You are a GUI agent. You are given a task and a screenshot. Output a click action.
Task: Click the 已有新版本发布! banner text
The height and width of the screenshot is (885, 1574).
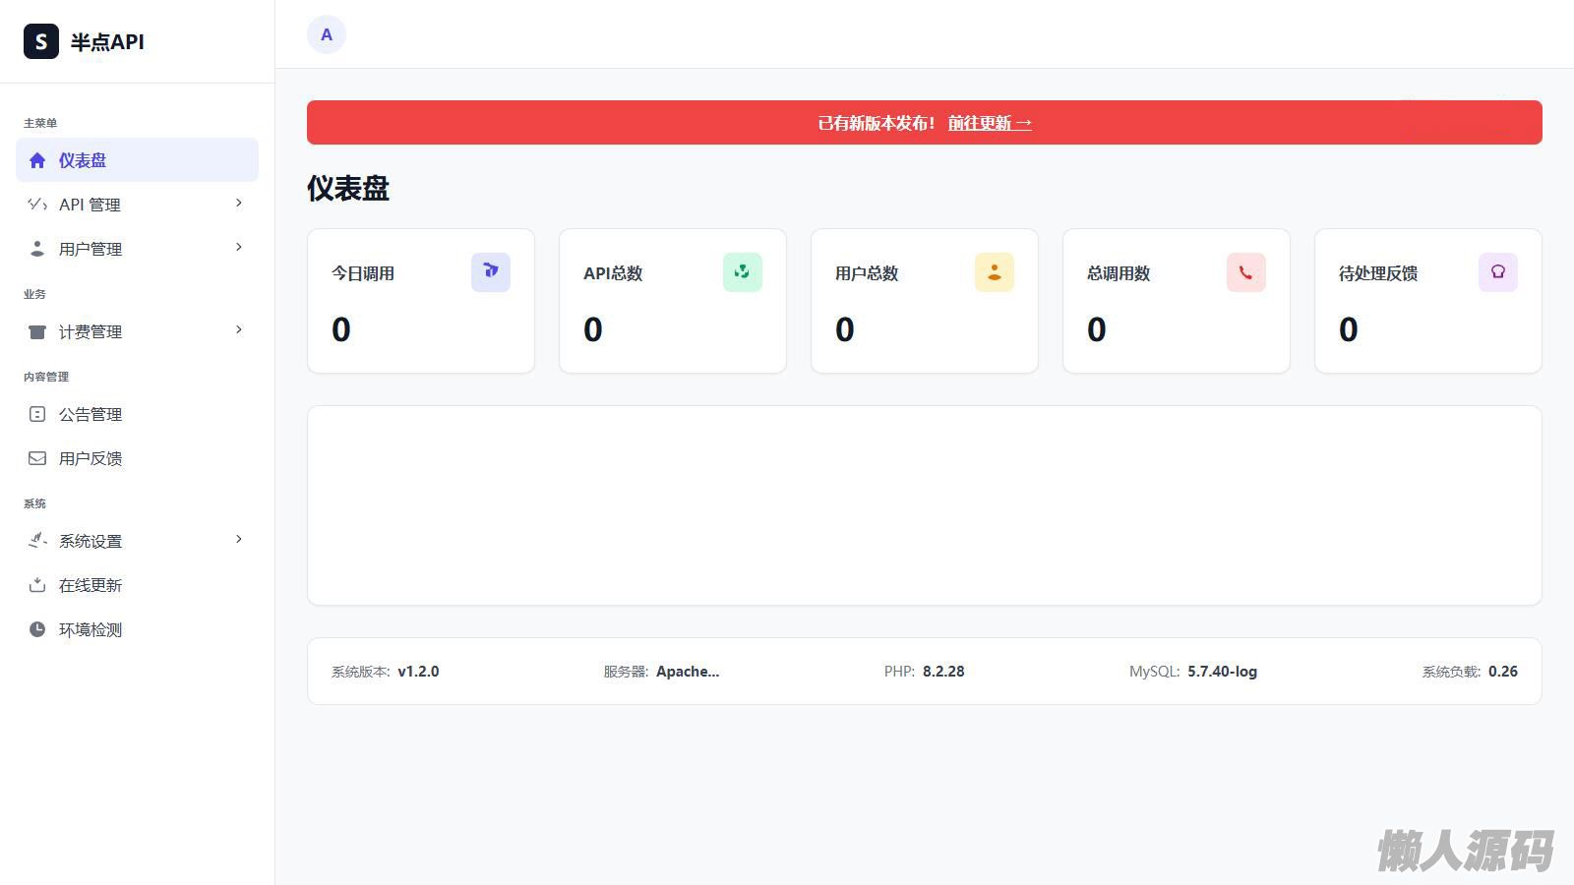point(877,123)
